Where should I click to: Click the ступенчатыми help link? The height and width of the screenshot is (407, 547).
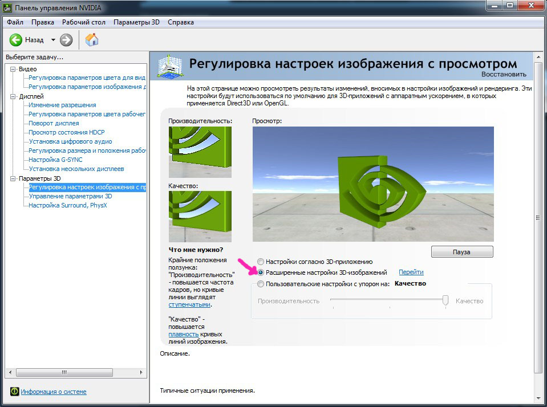coord(189,304)
